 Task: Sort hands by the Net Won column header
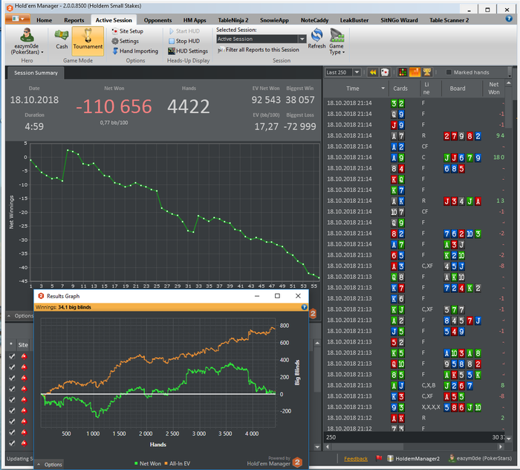[x=493, y=88]
